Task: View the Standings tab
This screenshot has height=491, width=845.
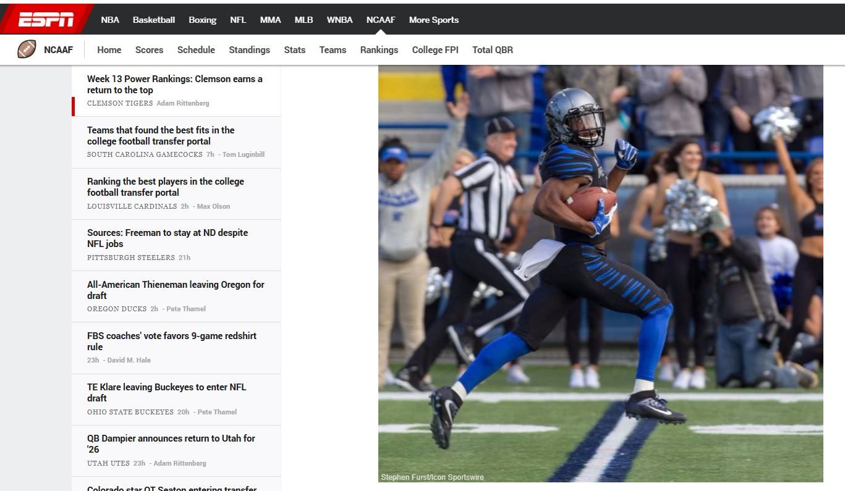Action: click(x=249, y=50)
